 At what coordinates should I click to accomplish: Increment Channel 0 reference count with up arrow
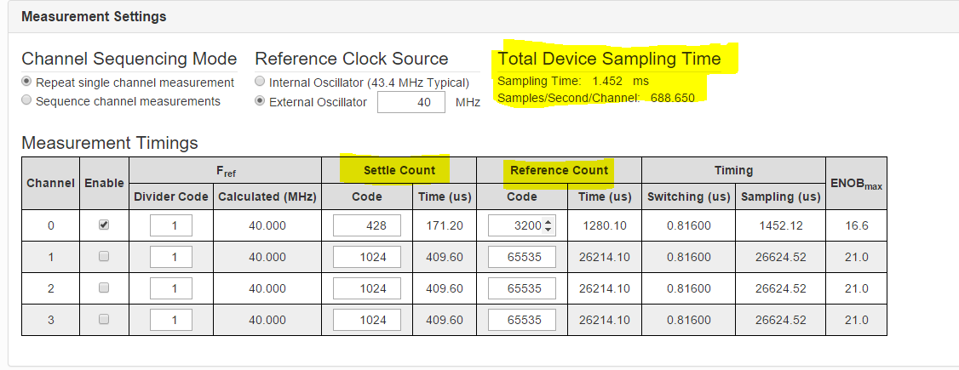(x=548, y=222)
